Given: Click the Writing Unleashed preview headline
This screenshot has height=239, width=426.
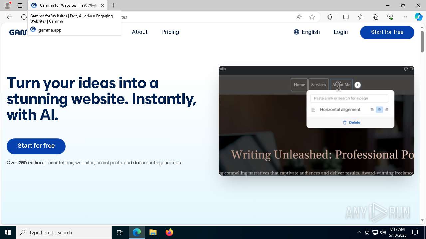Looking at the screenshot, I should [x=322, y=155].
